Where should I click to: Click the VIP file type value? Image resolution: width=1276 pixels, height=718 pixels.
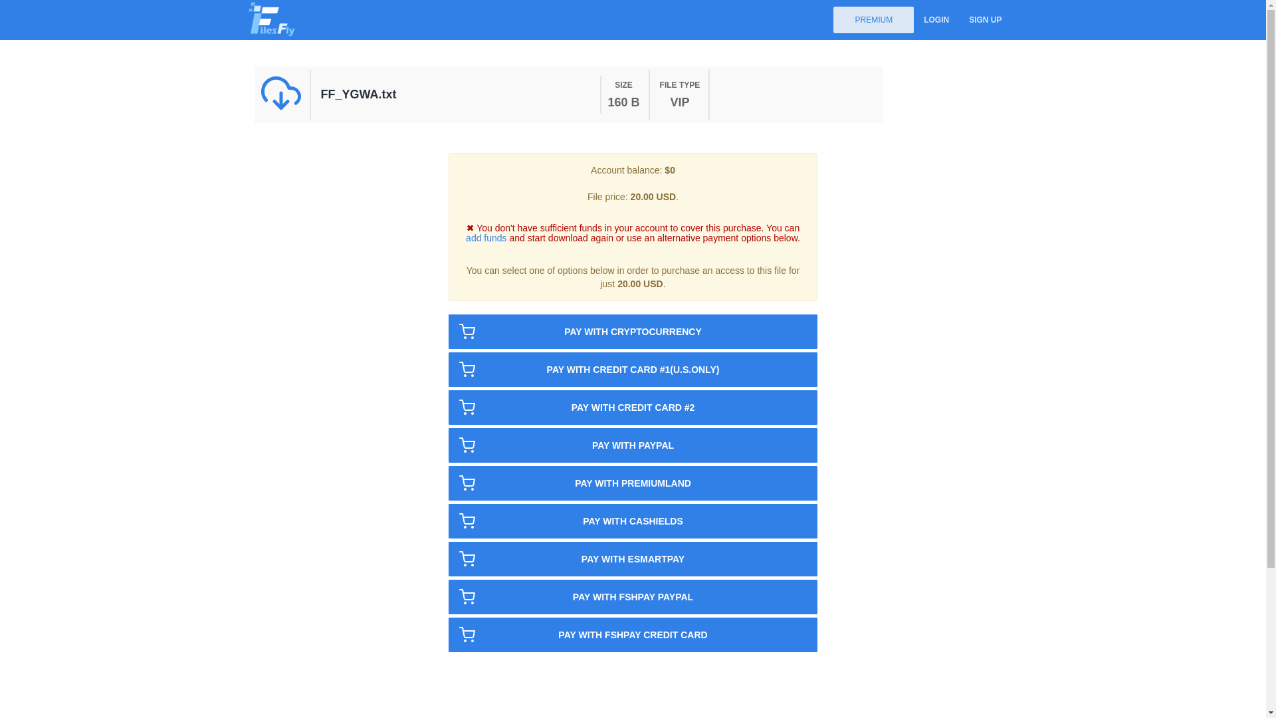[679, 102]
